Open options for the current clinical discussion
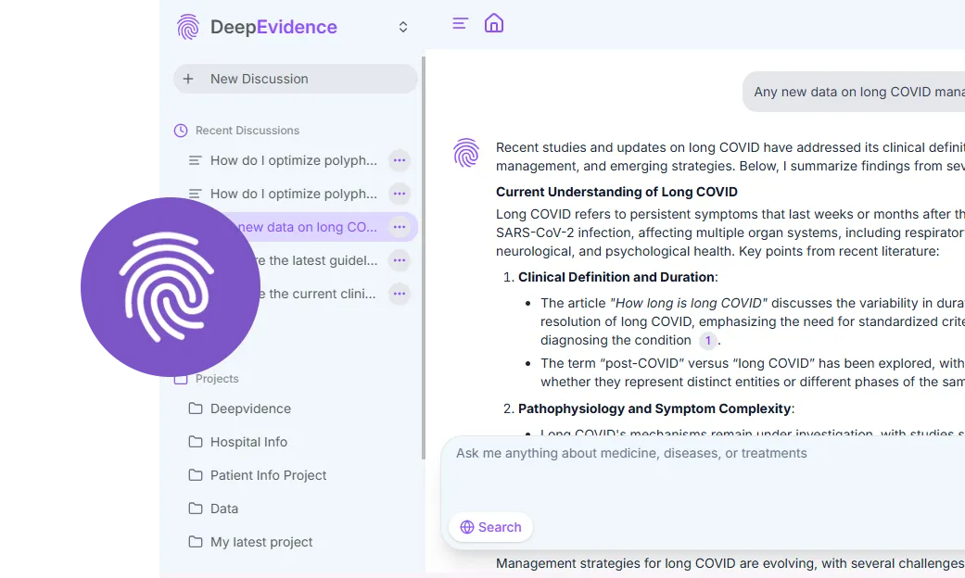This screenshot has width=965, height=578. click(x=400, y=294)
